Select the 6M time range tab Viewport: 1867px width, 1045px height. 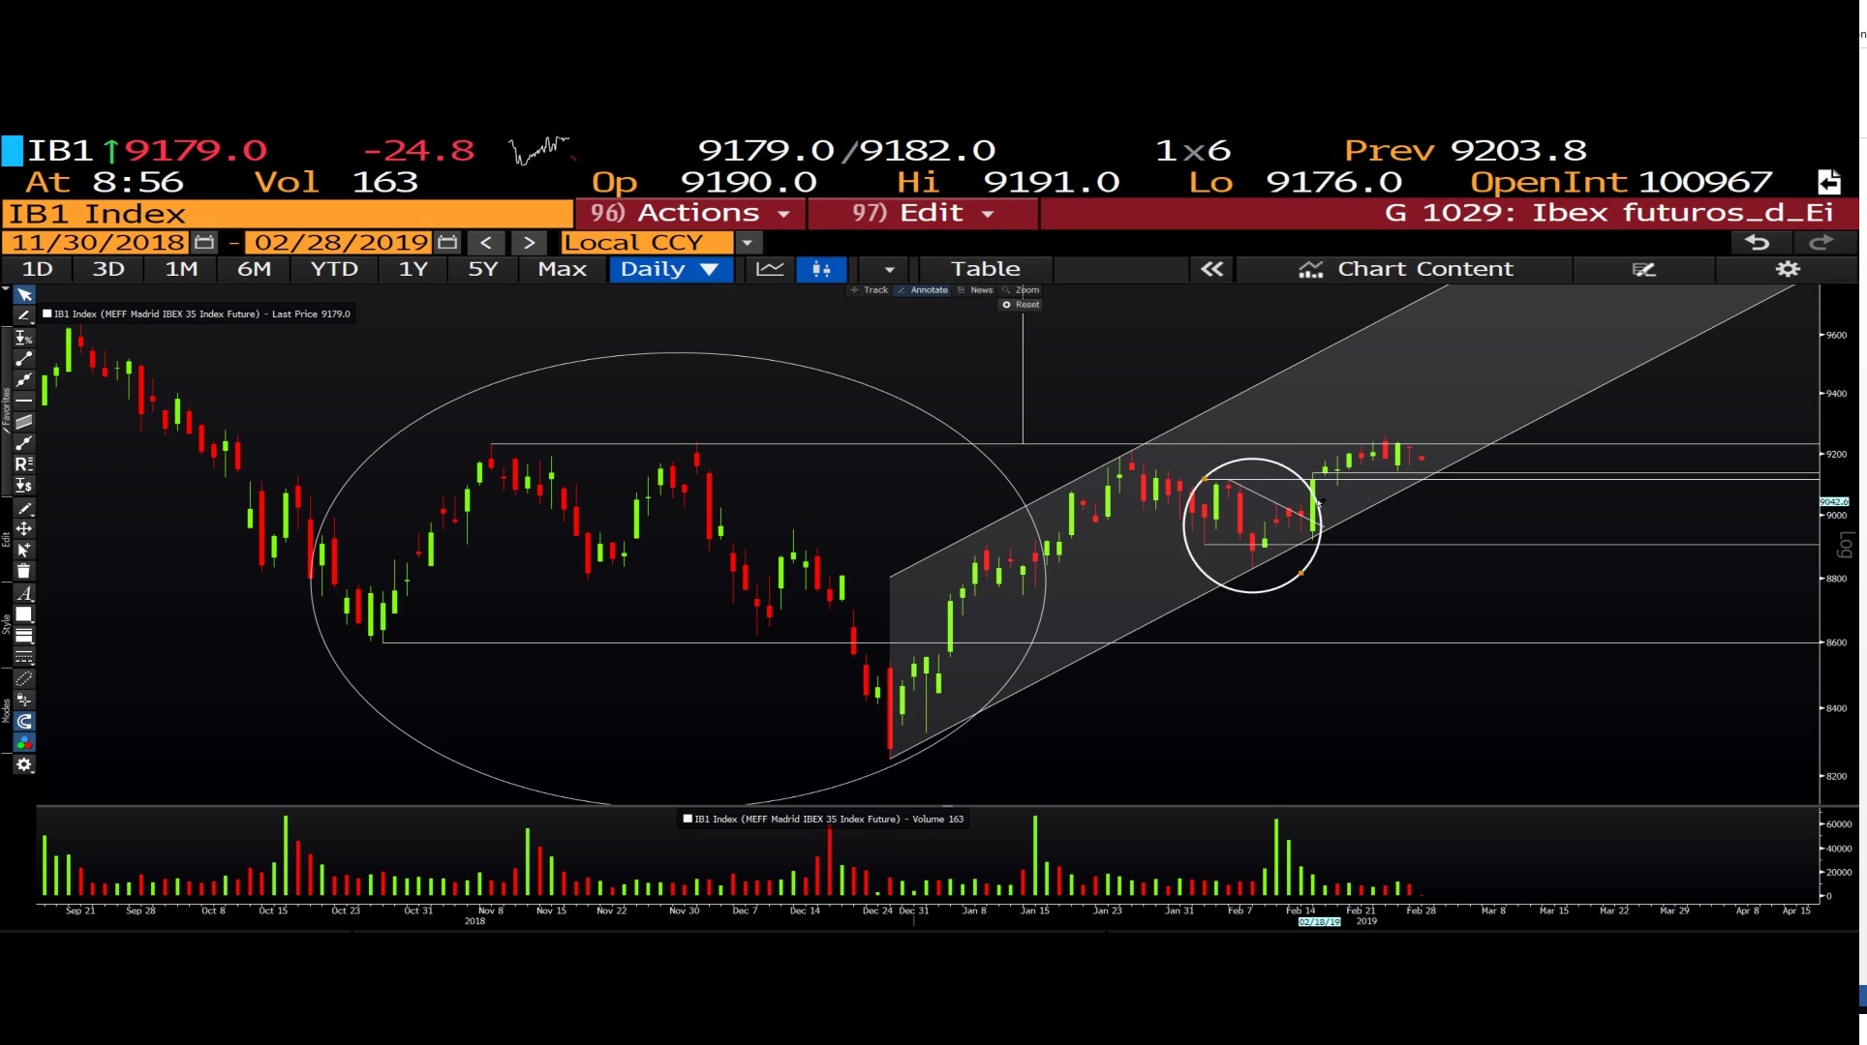click(254, 269)
